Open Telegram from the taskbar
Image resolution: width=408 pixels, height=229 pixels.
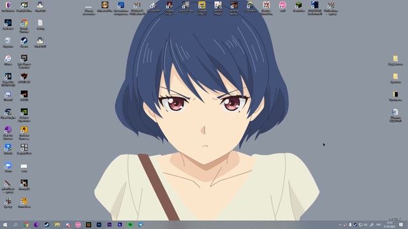140,225
